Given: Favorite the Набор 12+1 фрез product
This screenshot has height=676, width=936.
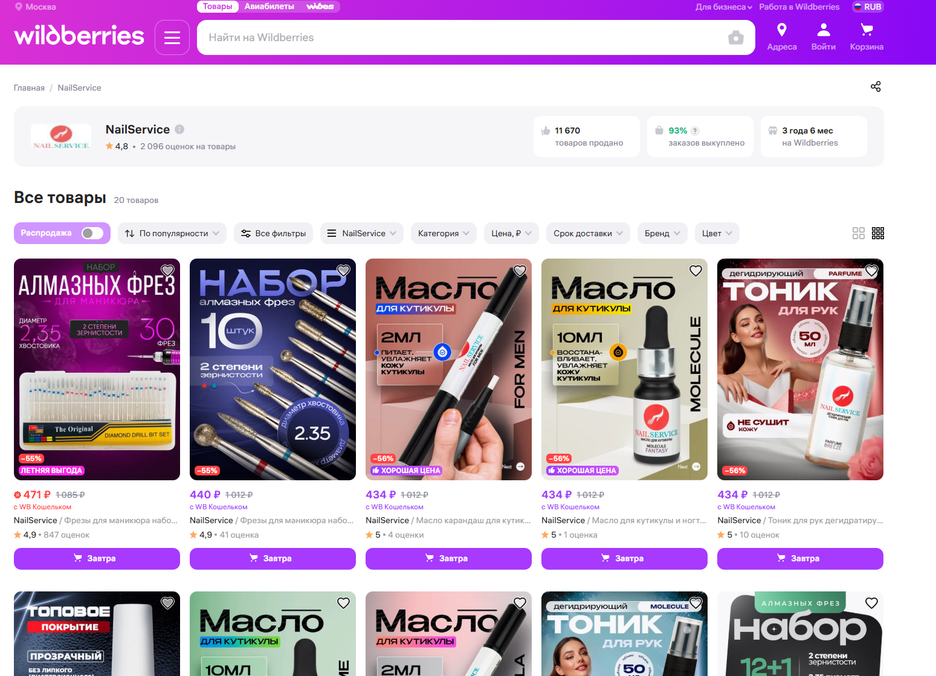Looking at the screenshot, I should tap(871, 603).
